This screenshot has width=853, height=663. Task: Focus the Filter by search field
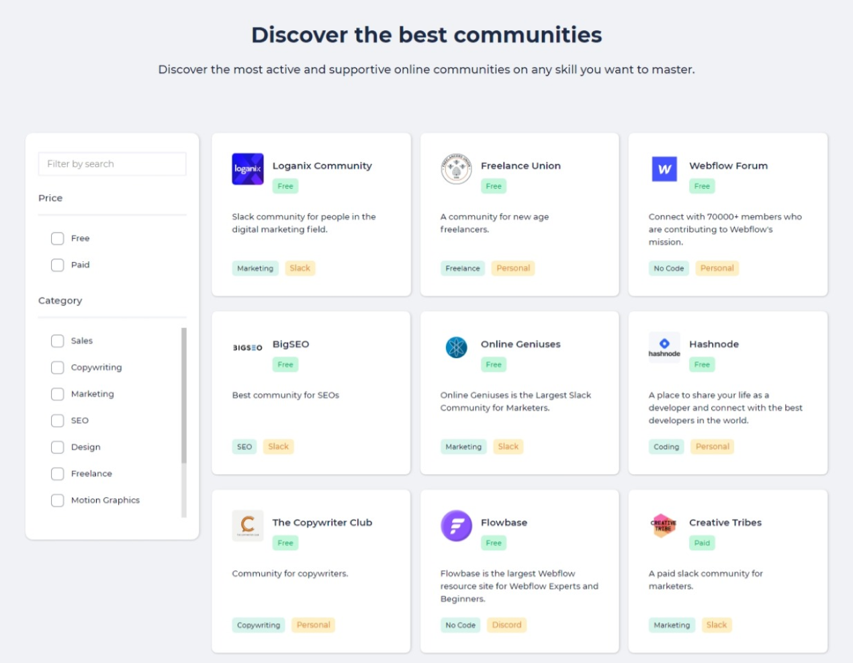coord(112,164)
